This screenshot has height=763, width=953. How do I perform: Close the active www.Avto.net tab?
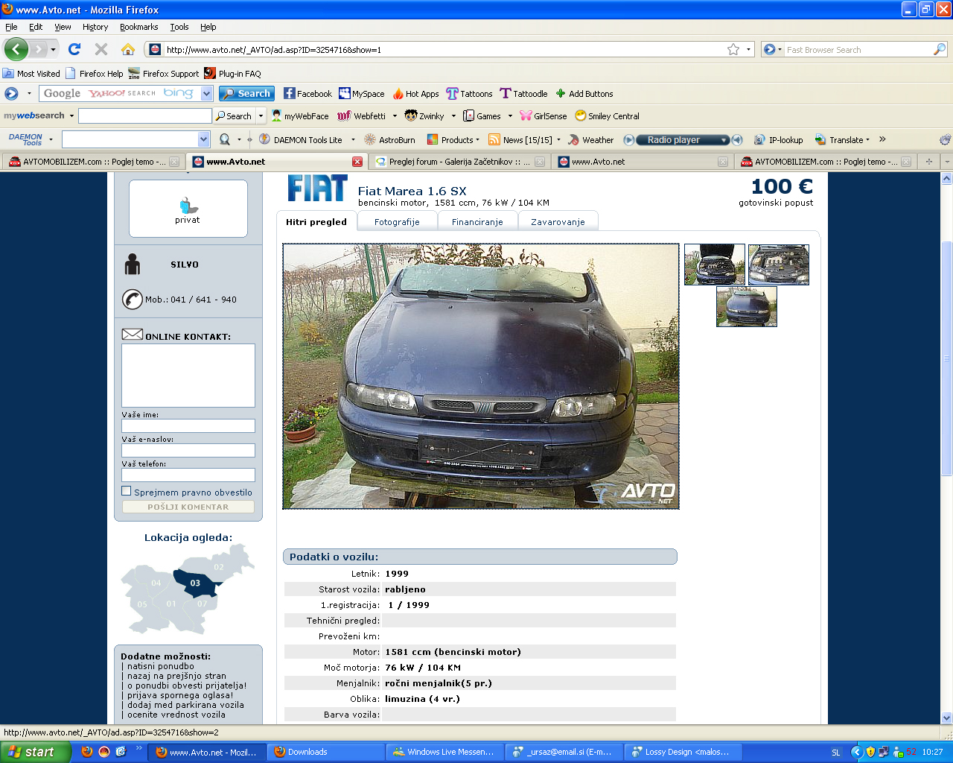(x=357, y=162)
